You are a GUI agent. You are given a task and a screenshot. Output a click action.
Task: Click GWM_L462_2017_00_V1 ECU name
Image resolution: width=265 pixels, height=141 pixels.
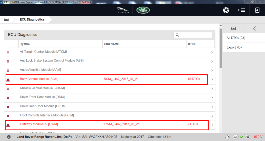coord(122,124)
